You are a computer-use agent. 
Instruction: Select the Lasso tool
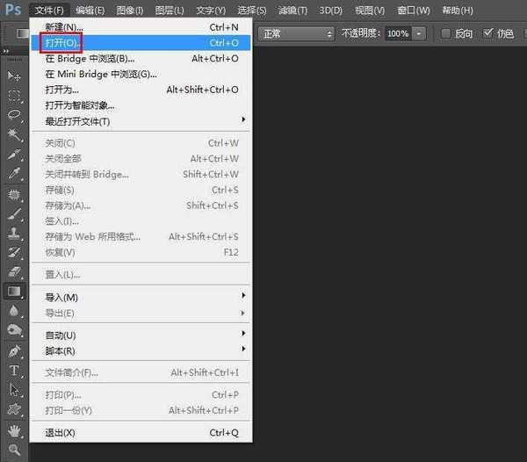pos(14,115)
